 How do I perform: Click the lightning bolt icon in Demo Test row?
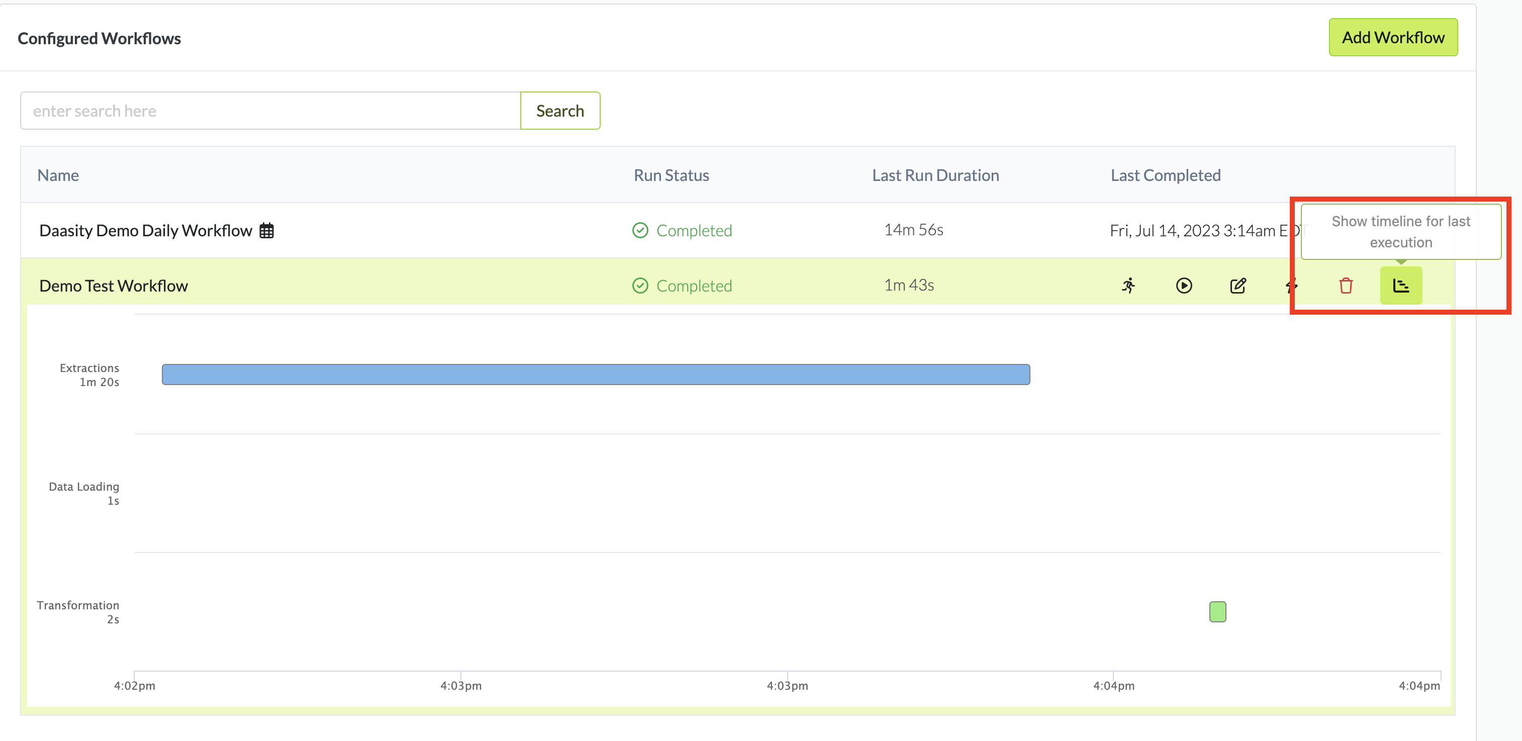tap(1292, 286)
